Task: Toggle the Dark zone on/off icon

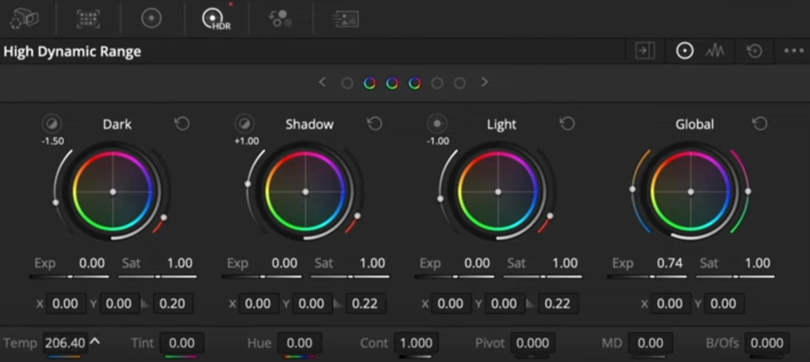Action: pos(52,124)
